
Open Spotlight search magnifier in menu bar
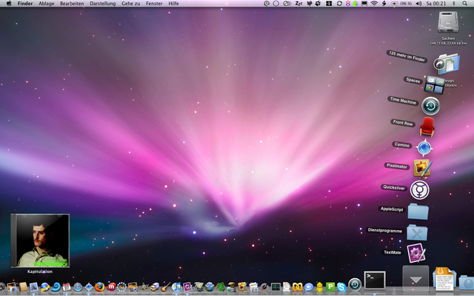click(464, 3)
